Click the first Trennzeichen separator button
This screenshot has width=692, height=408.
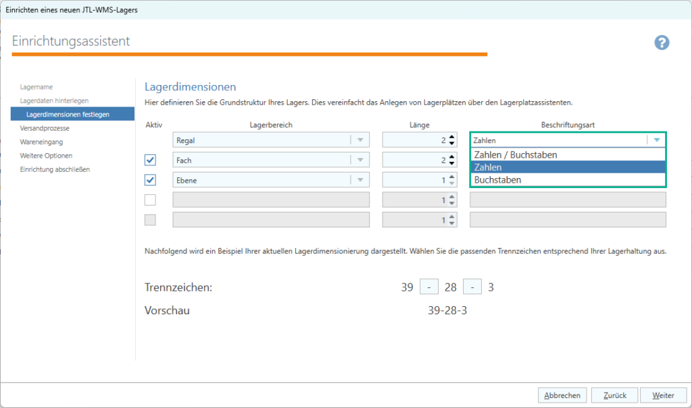[x=430, y=286]
